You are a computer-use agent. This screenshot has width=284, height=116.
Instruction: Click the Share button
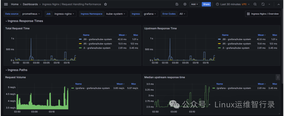click(x=206, y=4)
